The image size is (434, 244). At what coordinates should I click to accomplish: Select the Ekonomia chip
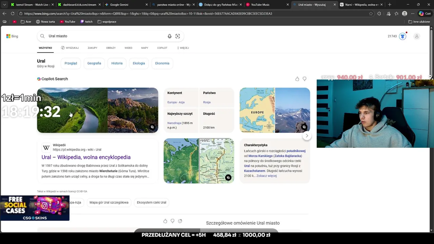point(162,63)
